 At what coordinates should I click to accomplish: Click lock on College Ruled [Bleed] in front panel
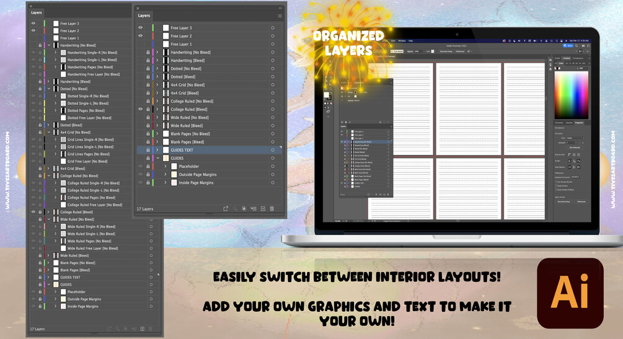point(148,109)
